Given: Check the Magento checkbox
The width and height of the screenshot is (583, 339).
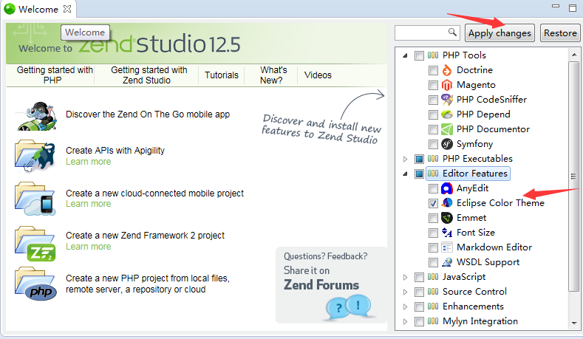Looking at the screenshot, I should (433, 85).
